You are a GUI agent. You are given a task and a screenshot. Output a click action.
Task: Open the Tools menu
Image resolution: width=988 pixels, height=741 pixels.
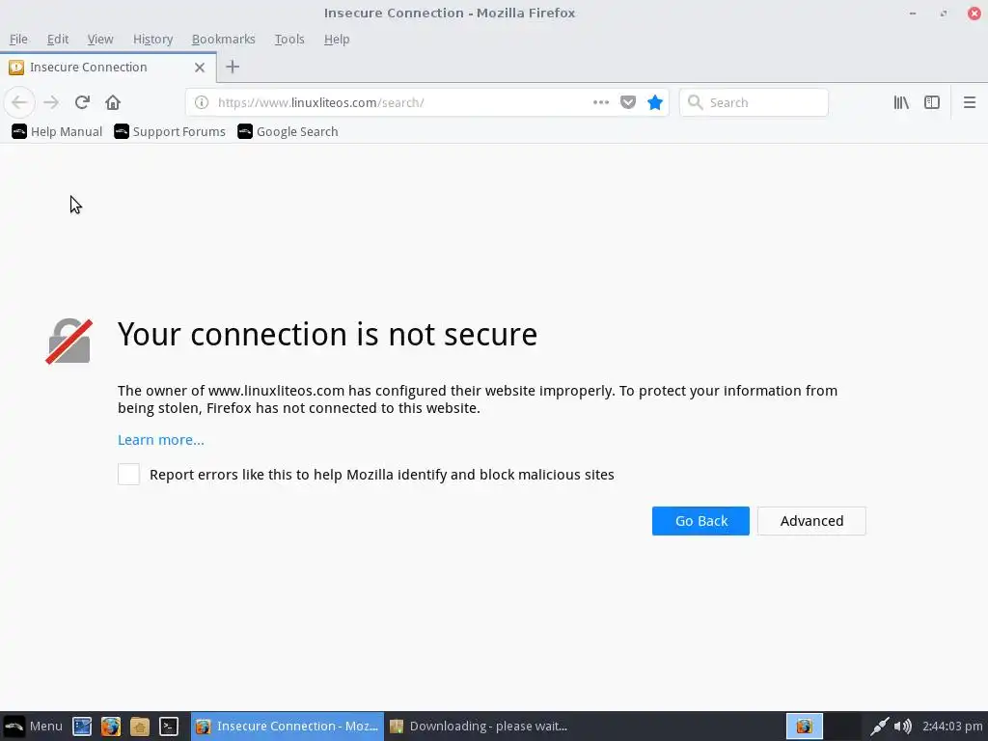coord(289,39)
